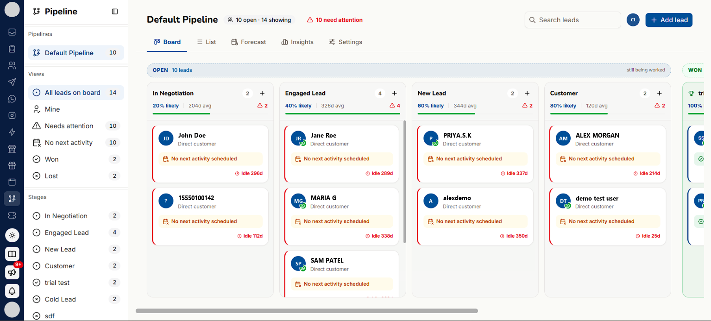The height and width of the screenshot is (321, 711).
Task: Filter by trial test stage in sidebar
Action: [x=76, y=283]
